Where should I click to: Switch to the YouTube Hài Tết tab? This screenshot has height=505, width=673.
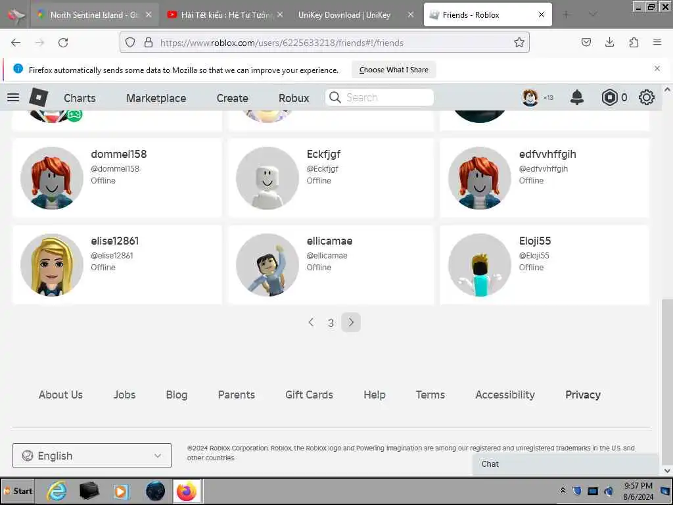pyautogui.click(x=225, y=14)
